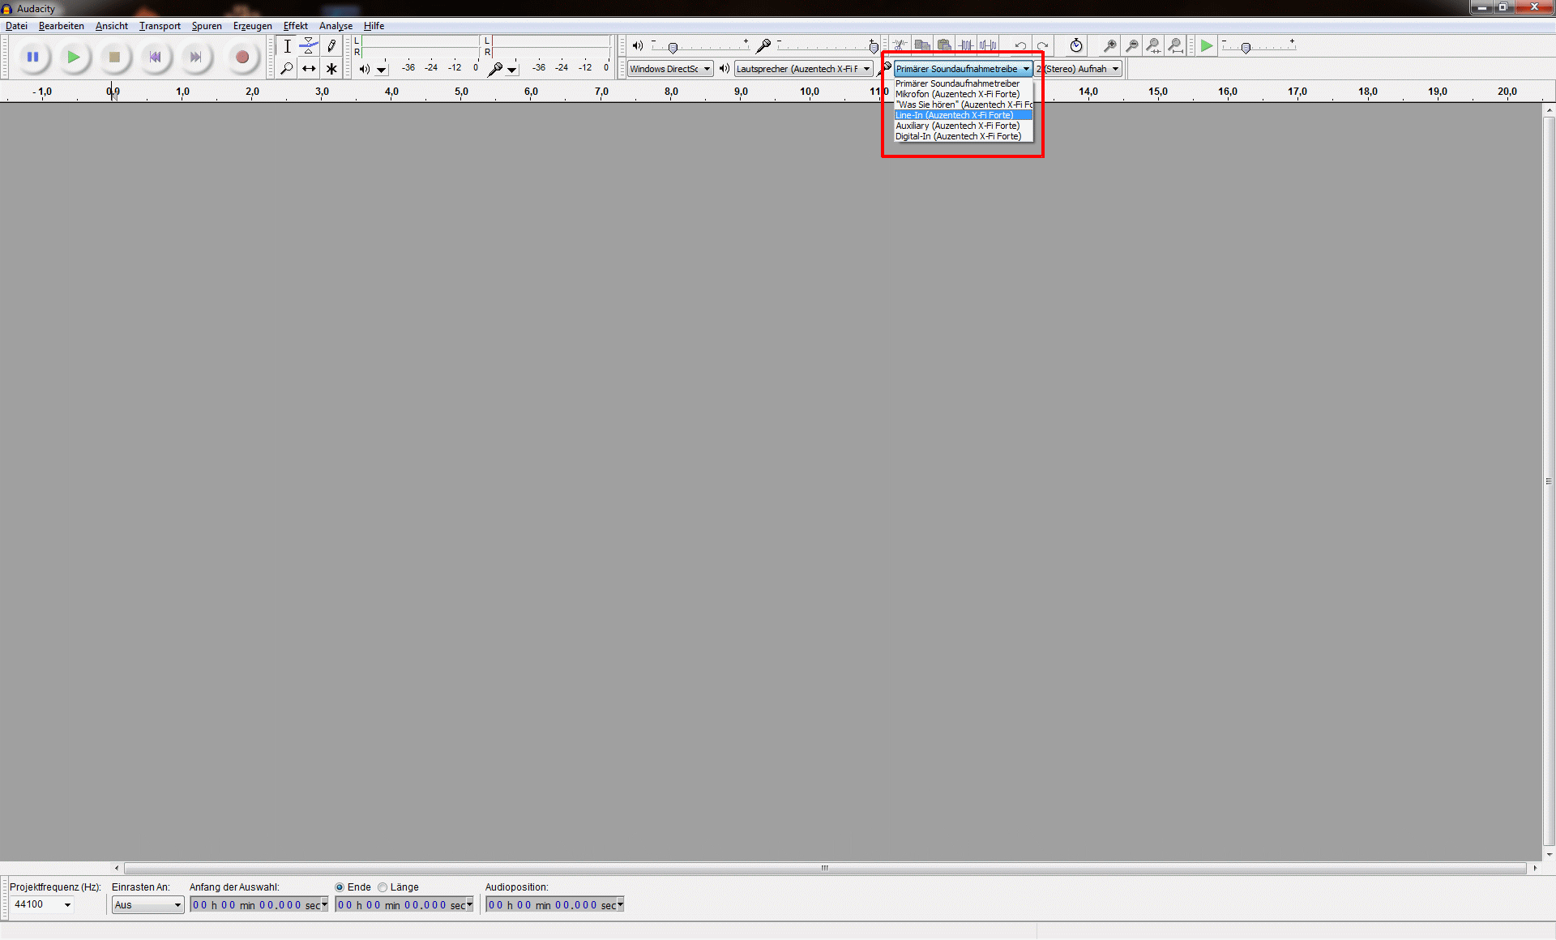Select the Länge radio button
The width and height of the screenshot is (1556, 940).
click(x=383, y=887)
